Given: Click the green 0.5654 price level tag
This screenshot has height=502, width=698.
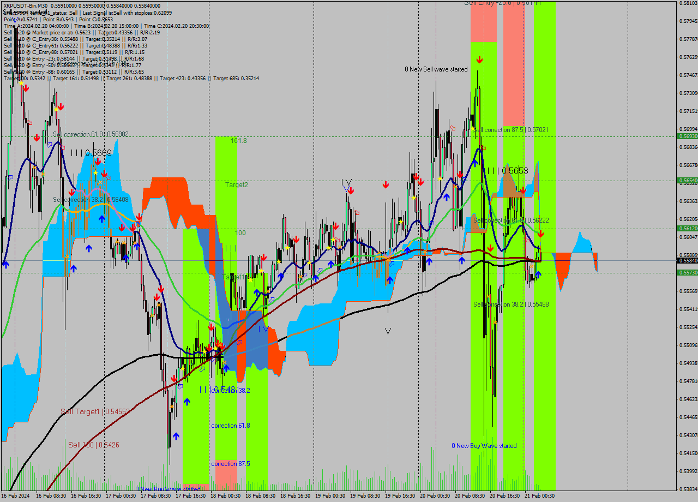Looking at the screenshot, I should (x=687, y=180).
